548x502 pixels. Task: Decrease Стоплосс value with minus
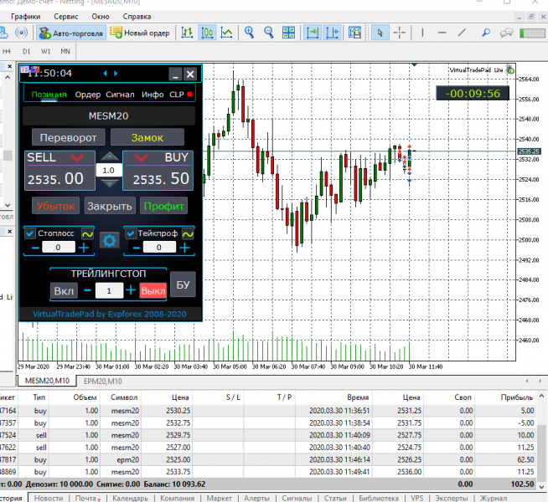35,248
